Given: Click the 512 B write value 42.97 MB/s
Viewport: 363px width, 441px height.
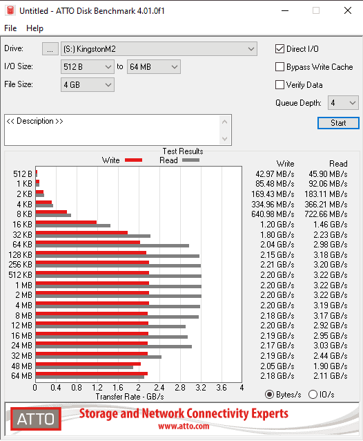Looking at the screenshot, I should point(275,174).
